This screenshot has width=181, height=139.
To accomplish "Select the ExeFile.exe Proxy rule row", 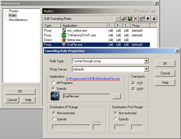I will [x=96, y=45].
